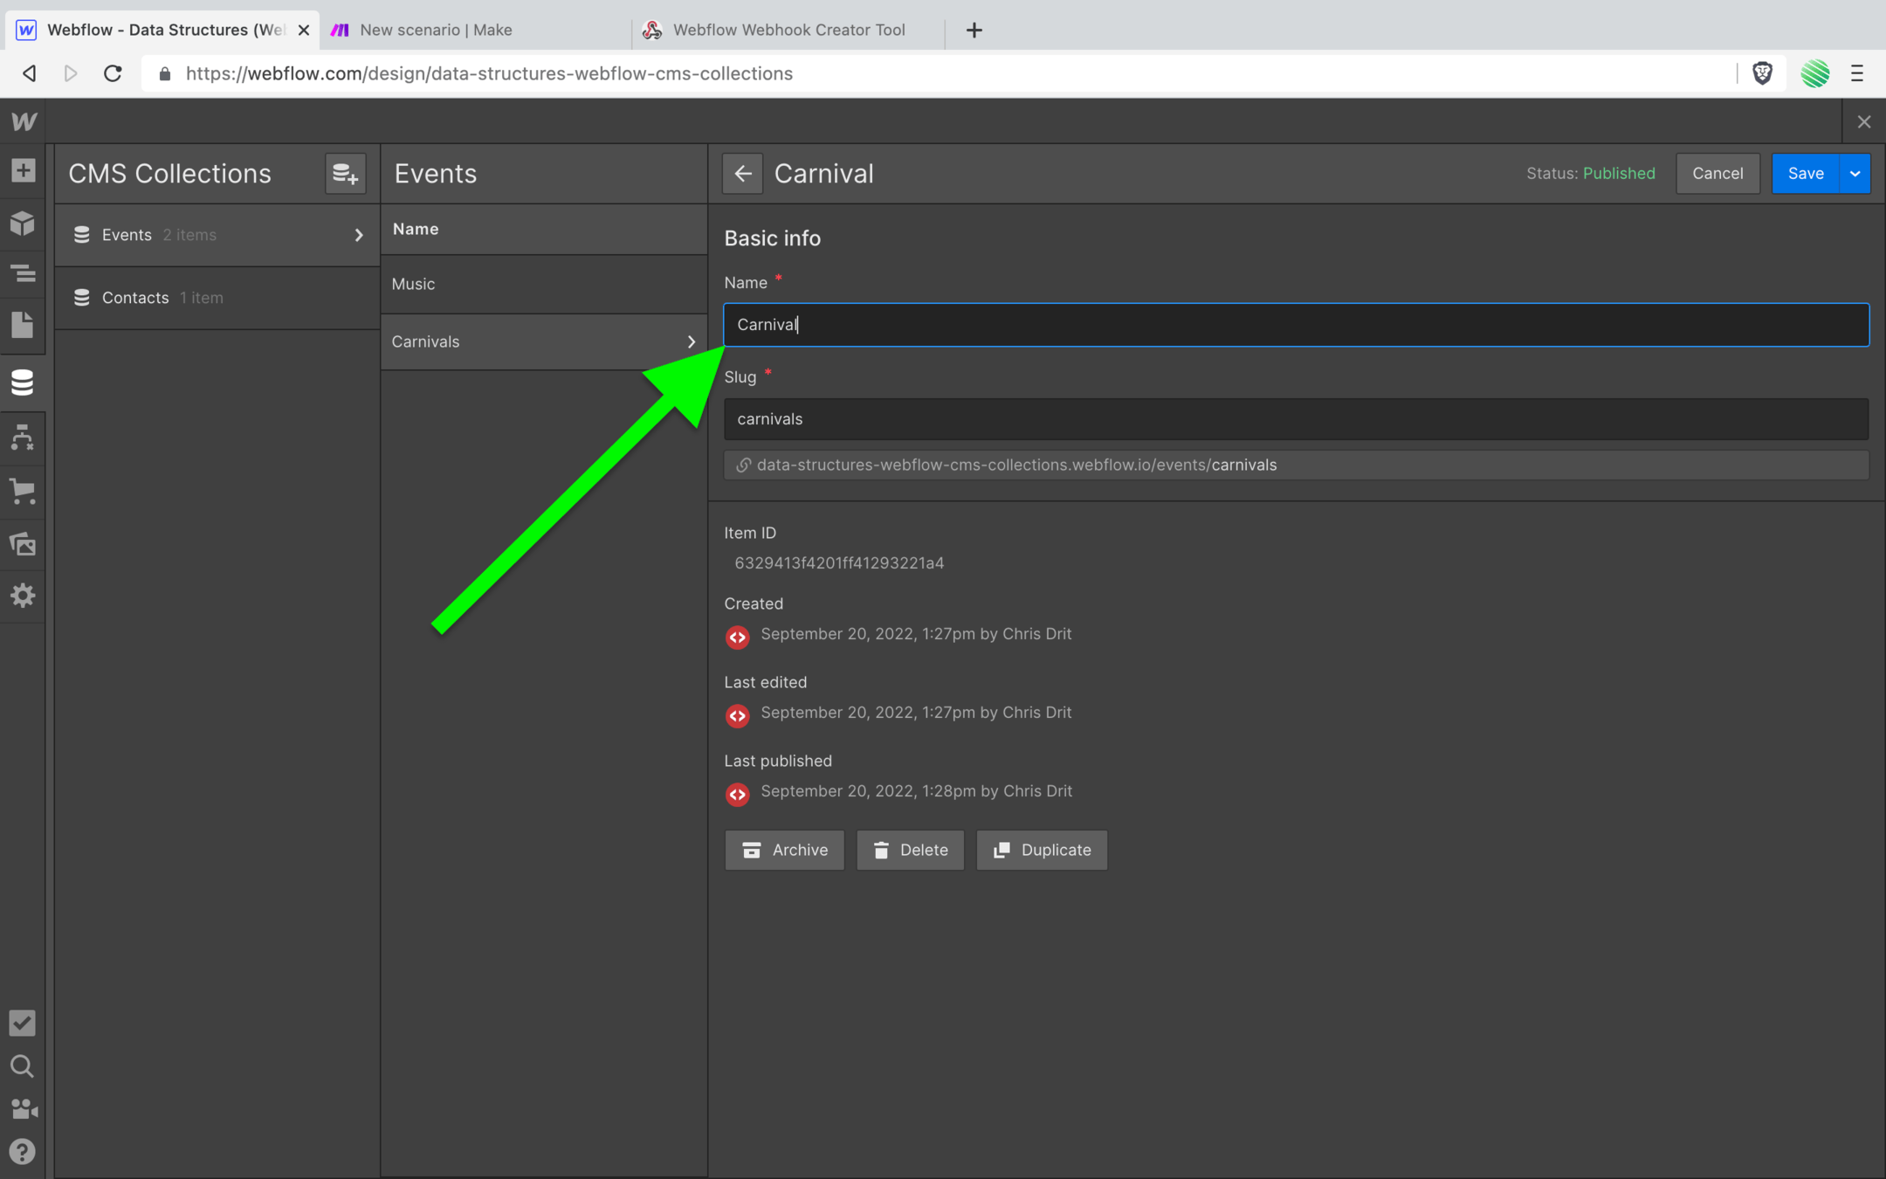Open the Site Settings gear icon
Screen dimensions: 1886x1179
23,596
